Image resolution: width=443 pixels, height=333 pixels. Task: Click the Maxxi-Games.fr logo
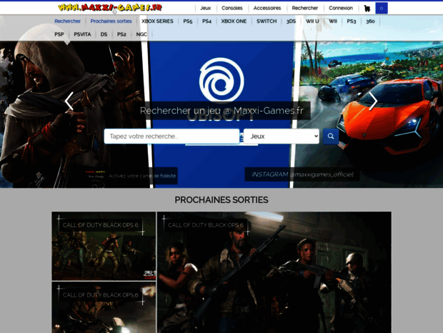pos(110,8)
